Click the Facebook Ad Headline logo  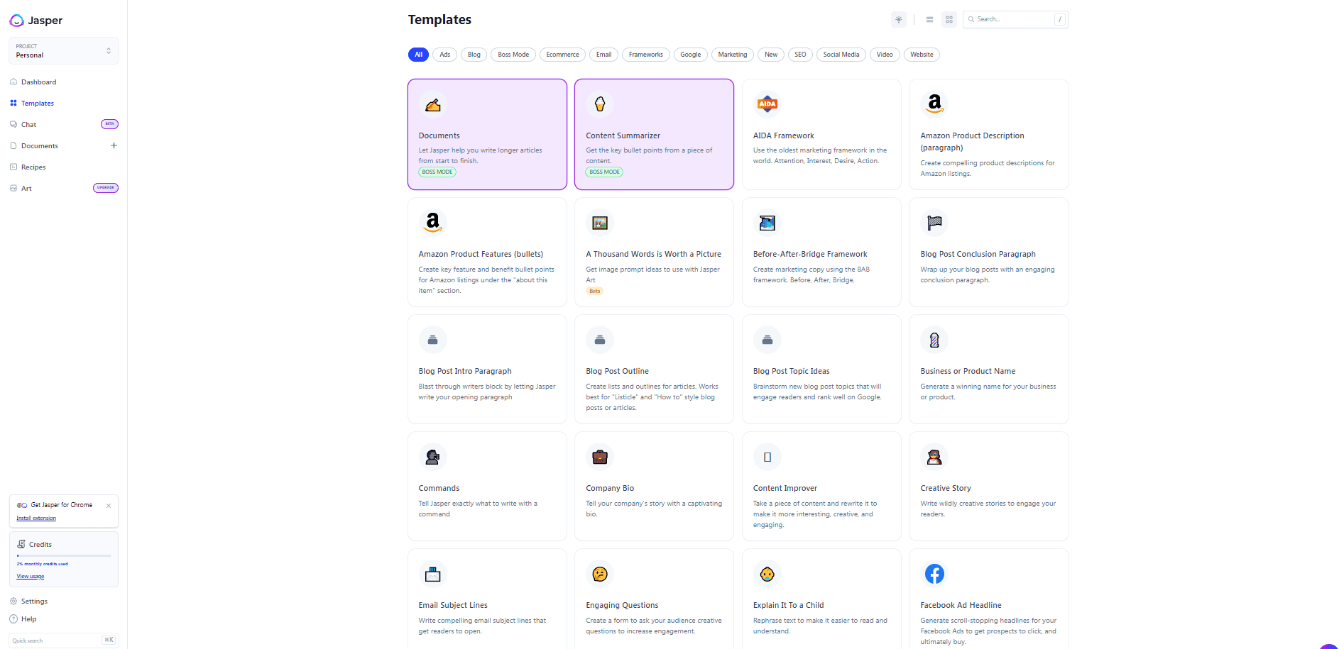tap(934, 574)
